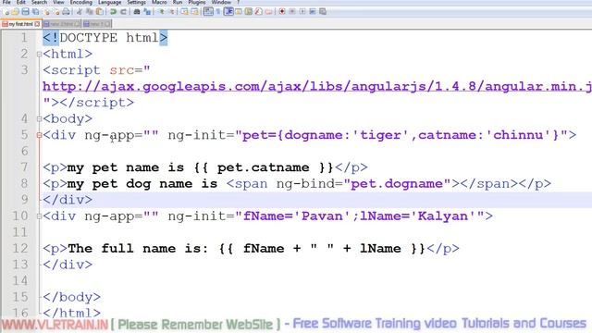Click the Paste clipboard icon
This screenshot has width=592, height=333.
tap(99, 12)
